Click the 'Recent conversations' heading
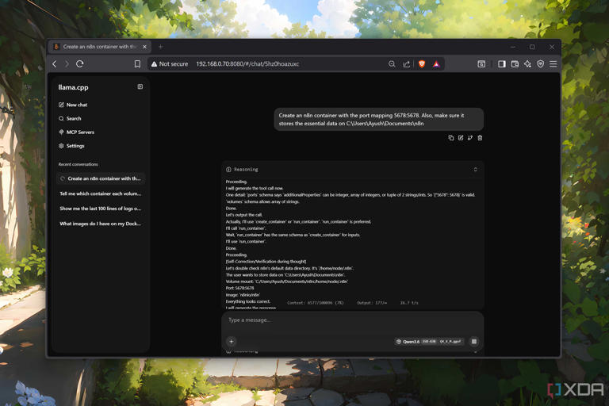The width and height of the screenshot is (609, 406). tap(78, 164)
